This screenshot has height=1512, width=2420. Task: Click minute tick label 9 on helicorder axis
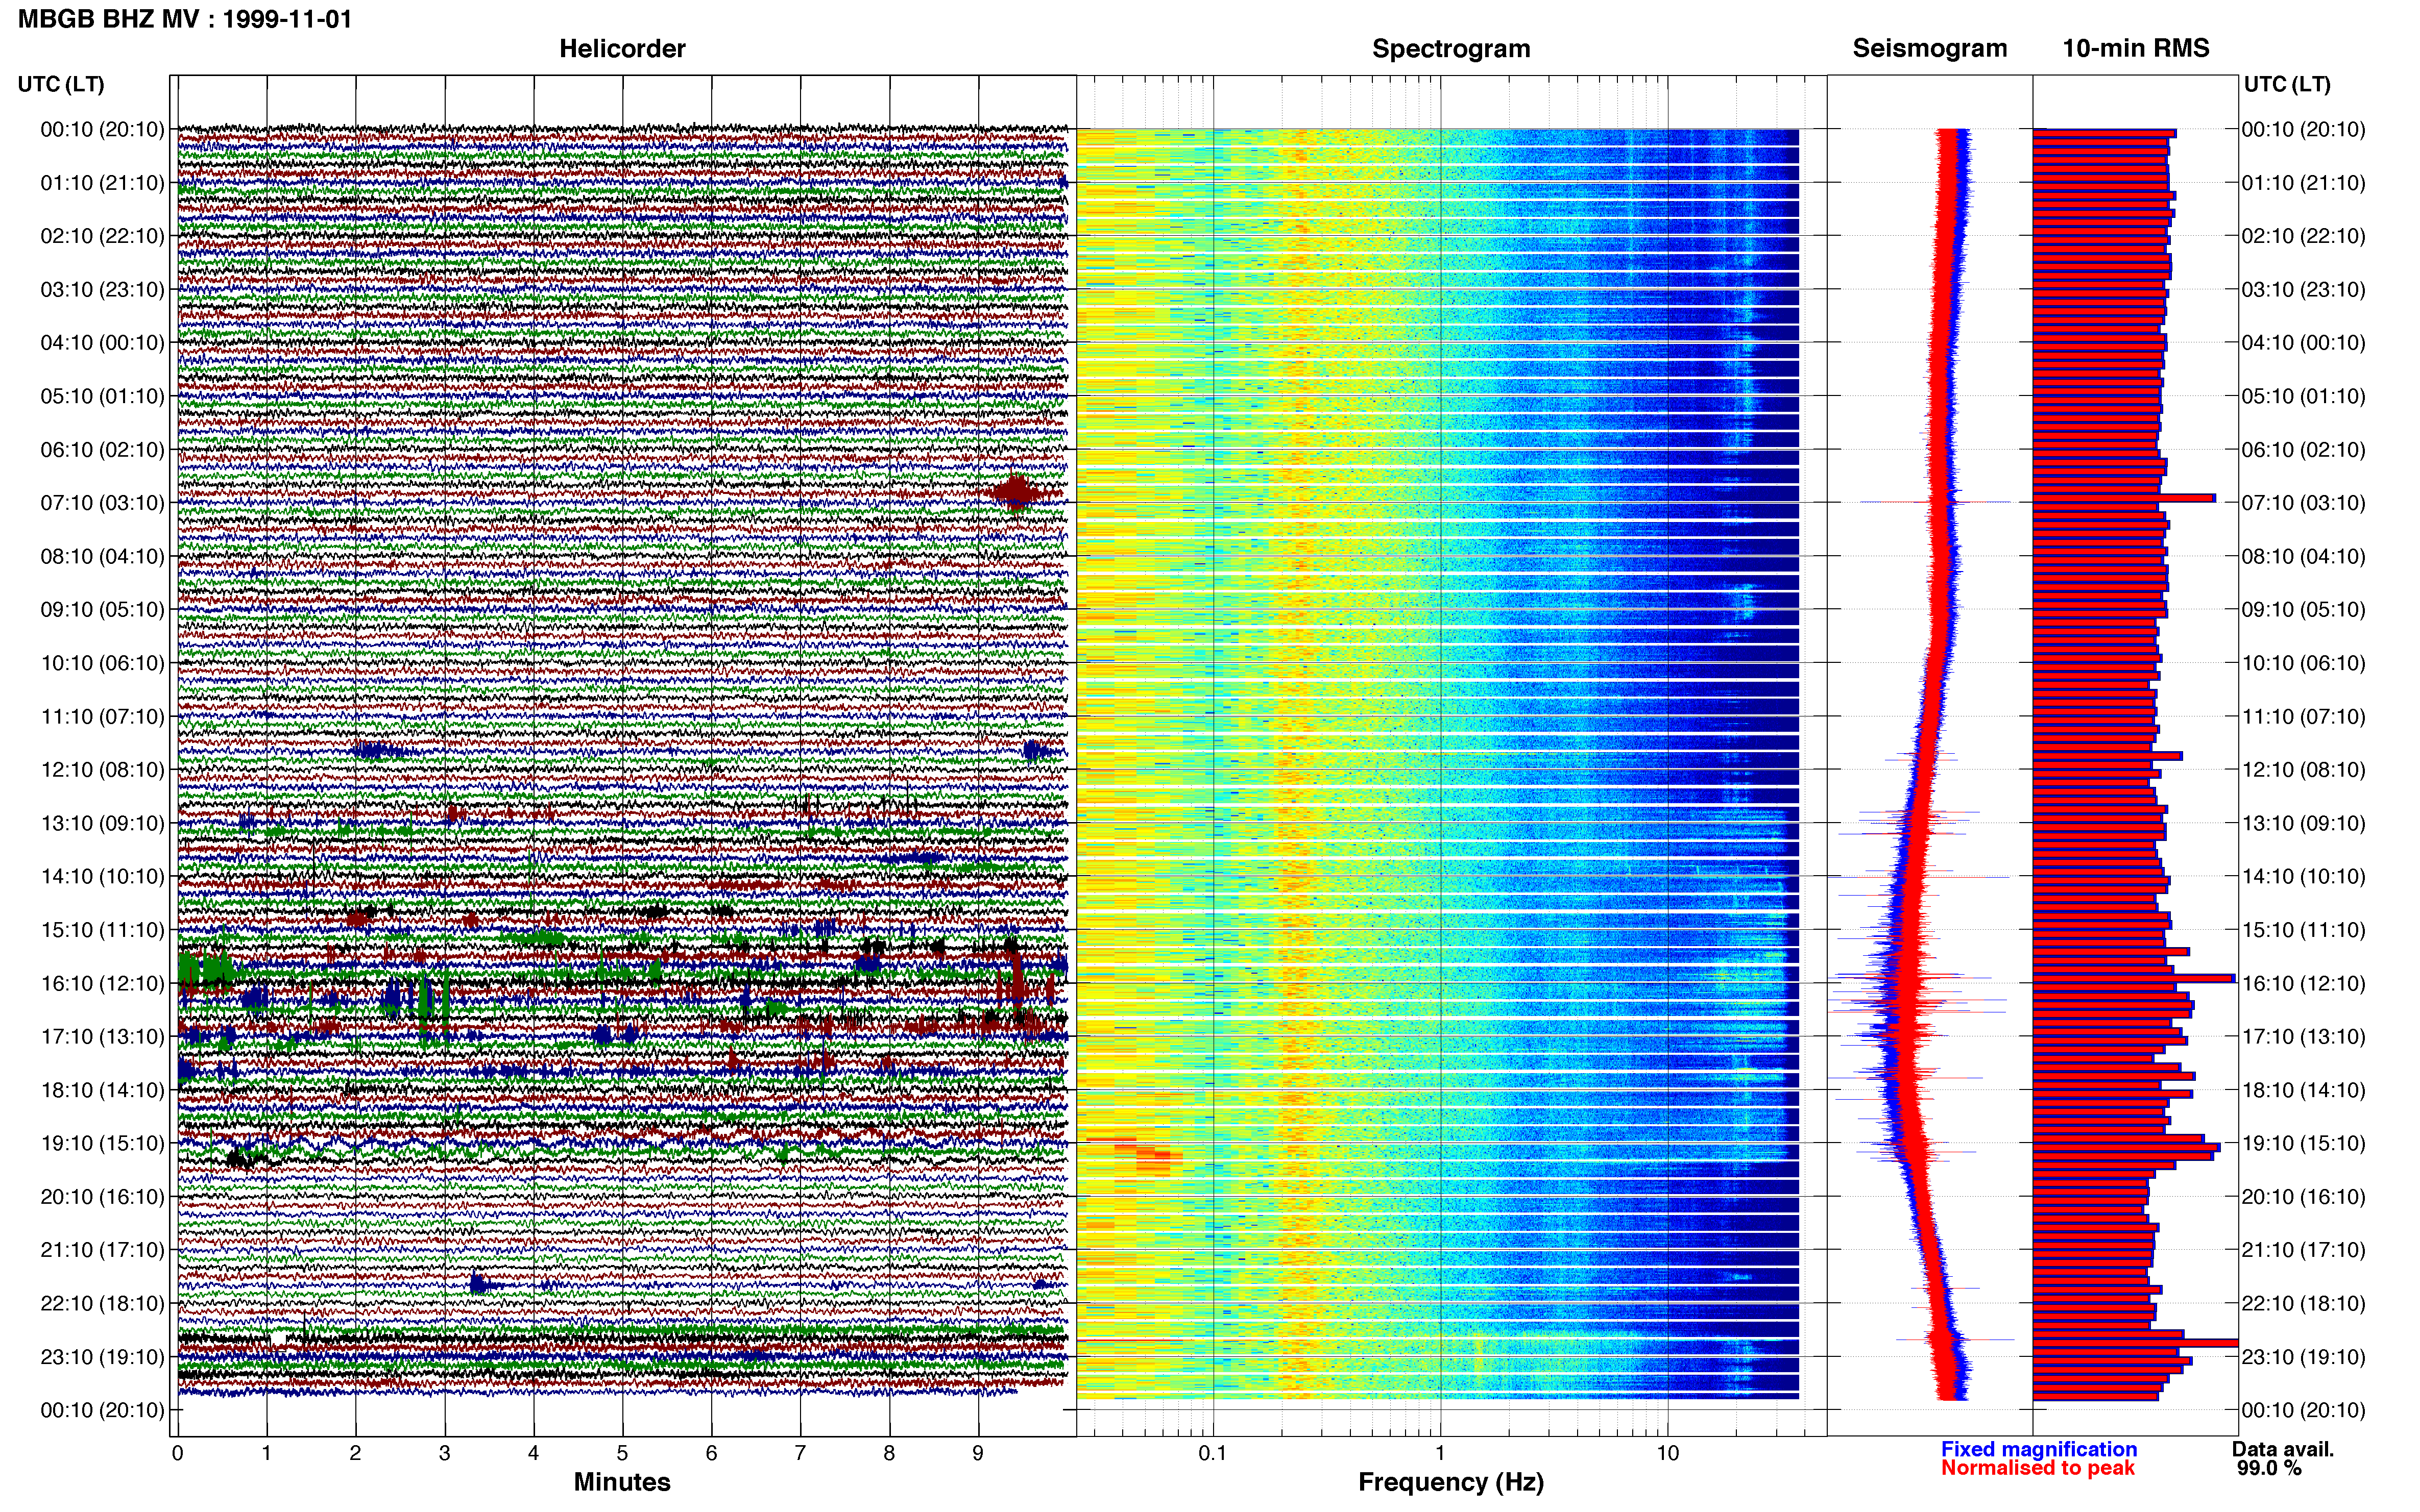[978, 1453]
